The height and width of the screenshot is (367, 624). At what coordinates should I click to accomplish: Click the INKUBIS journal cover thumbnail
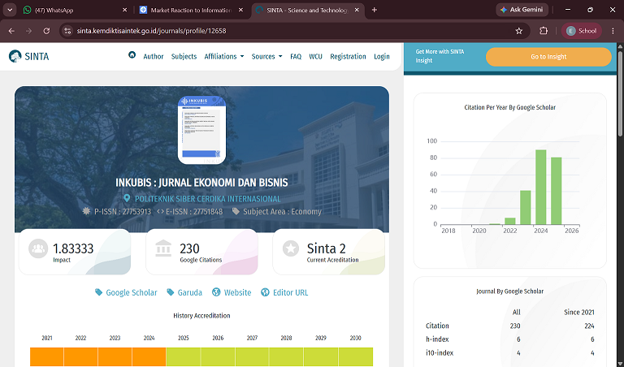201,130
